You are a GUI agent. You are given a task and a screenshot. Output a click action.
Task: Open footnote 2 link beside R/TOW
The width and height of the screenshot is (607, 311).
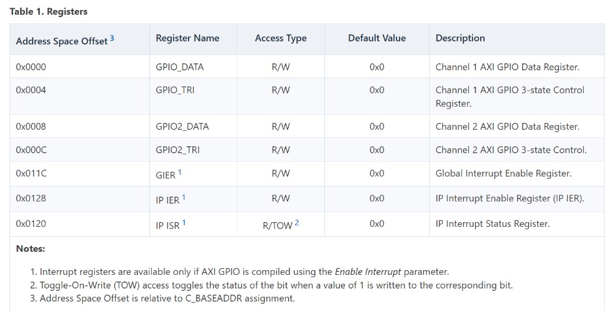[x=296, y=222]
